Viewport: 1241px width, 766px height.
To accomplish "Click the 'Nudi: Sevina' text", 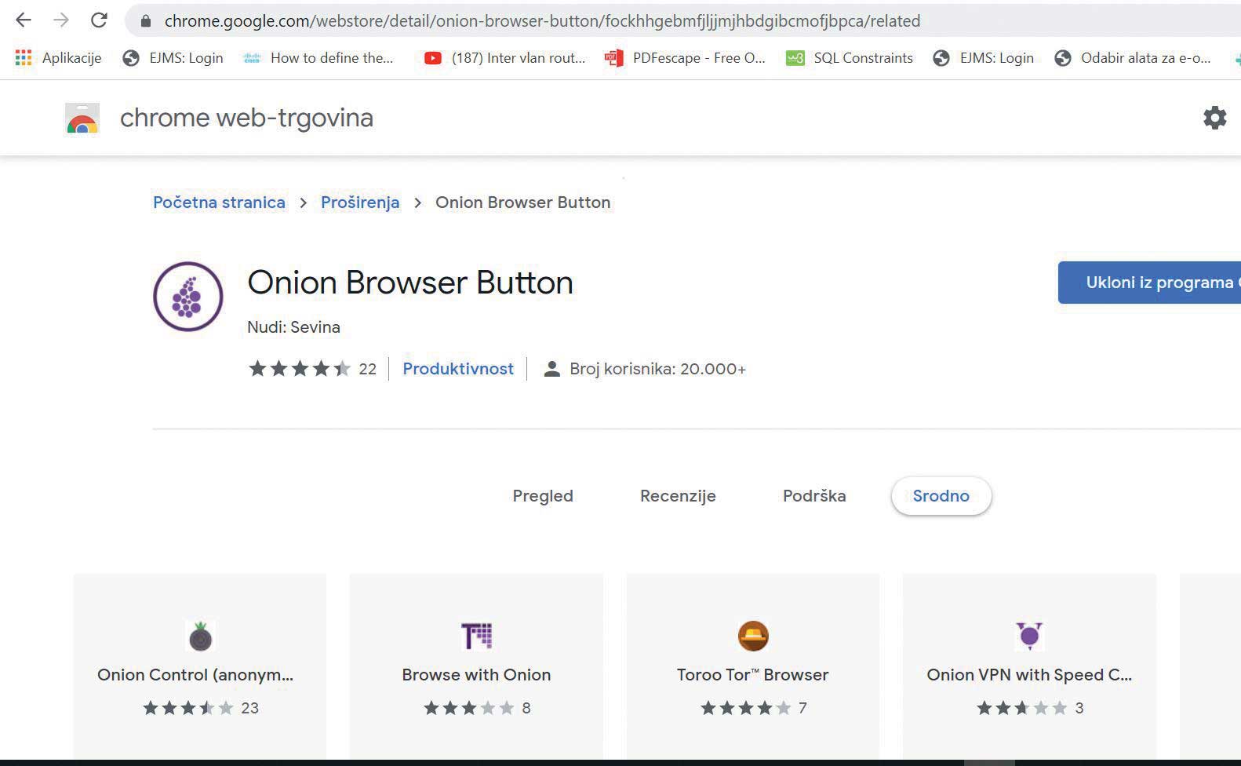I will pos(293,327).
